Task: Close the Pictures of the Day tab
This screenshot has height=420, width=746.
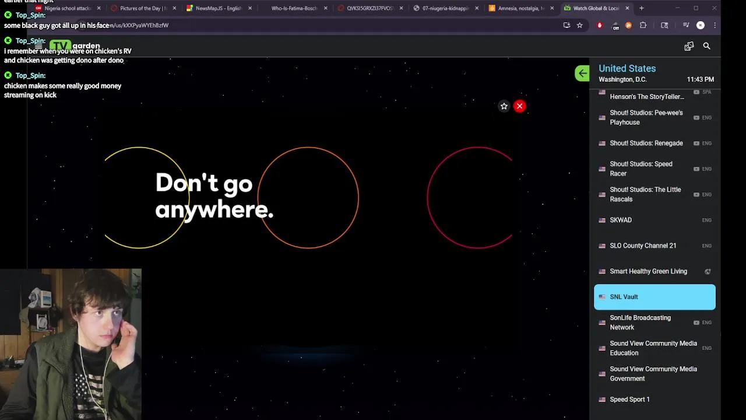Action: (x=174, y=8)
